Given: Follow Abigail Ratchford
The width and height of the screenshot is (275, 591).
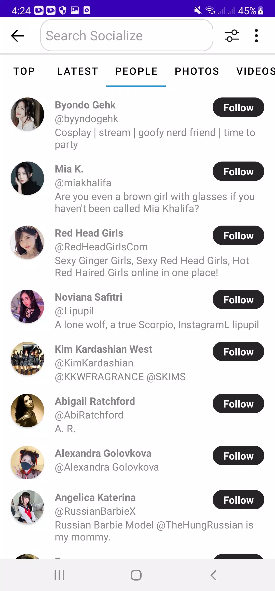Looking at the screenshot, I should [238, 404].
